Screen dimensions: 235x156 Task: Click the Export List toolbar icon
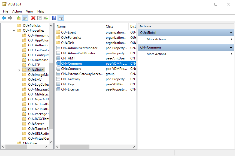coord(46,18)
